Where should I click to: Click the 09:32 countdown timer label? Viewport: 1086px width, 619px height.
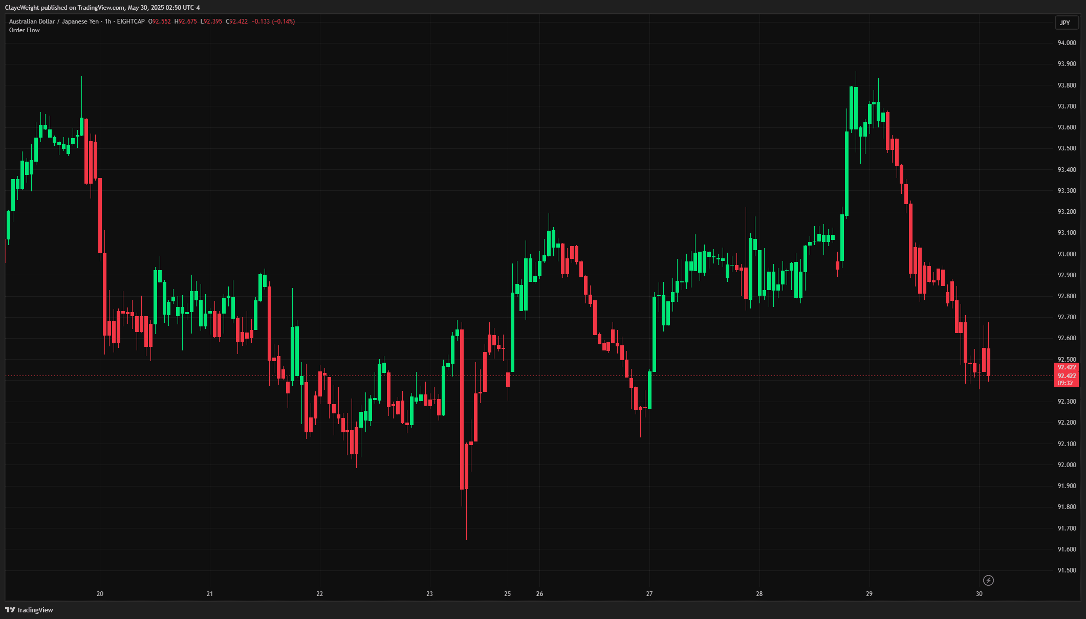coord(1066,383)
